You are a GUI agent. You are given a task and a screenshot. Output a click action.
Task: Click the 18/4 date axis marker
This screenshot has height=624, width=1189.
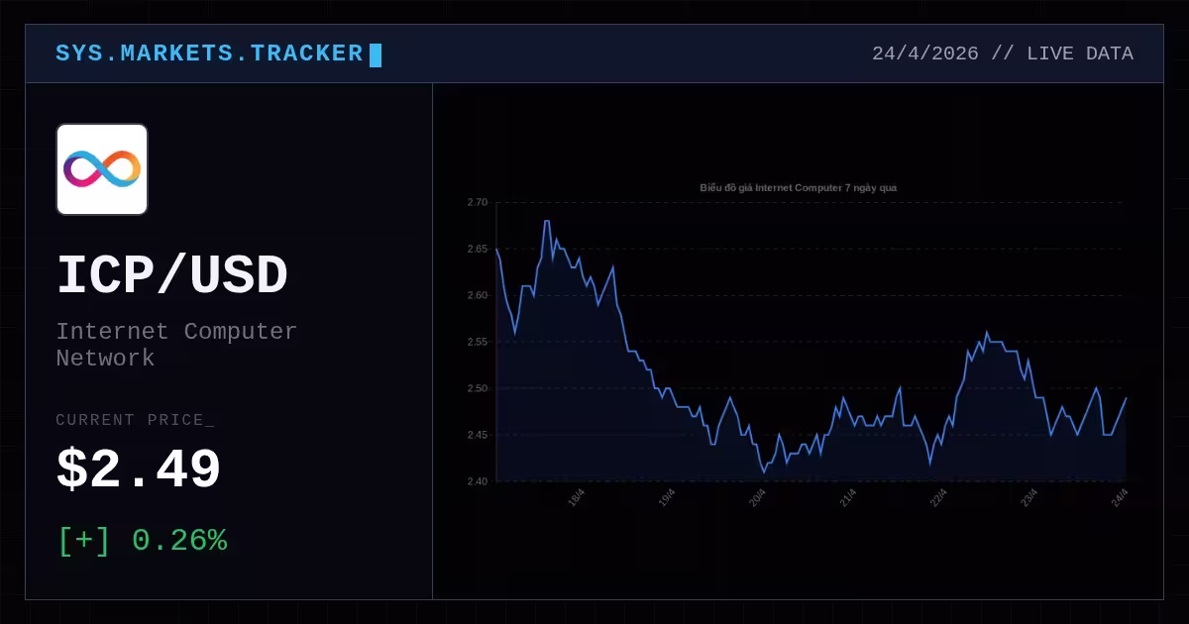[578, 497]
